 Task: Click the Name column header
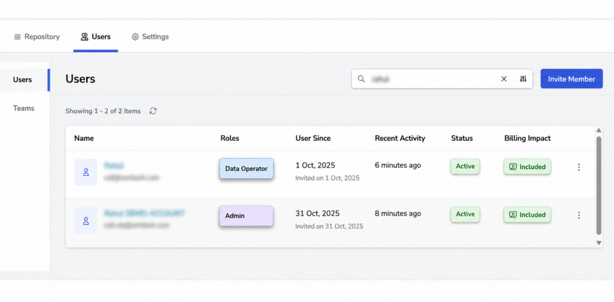pyautogui.click(x=84, y=138)
